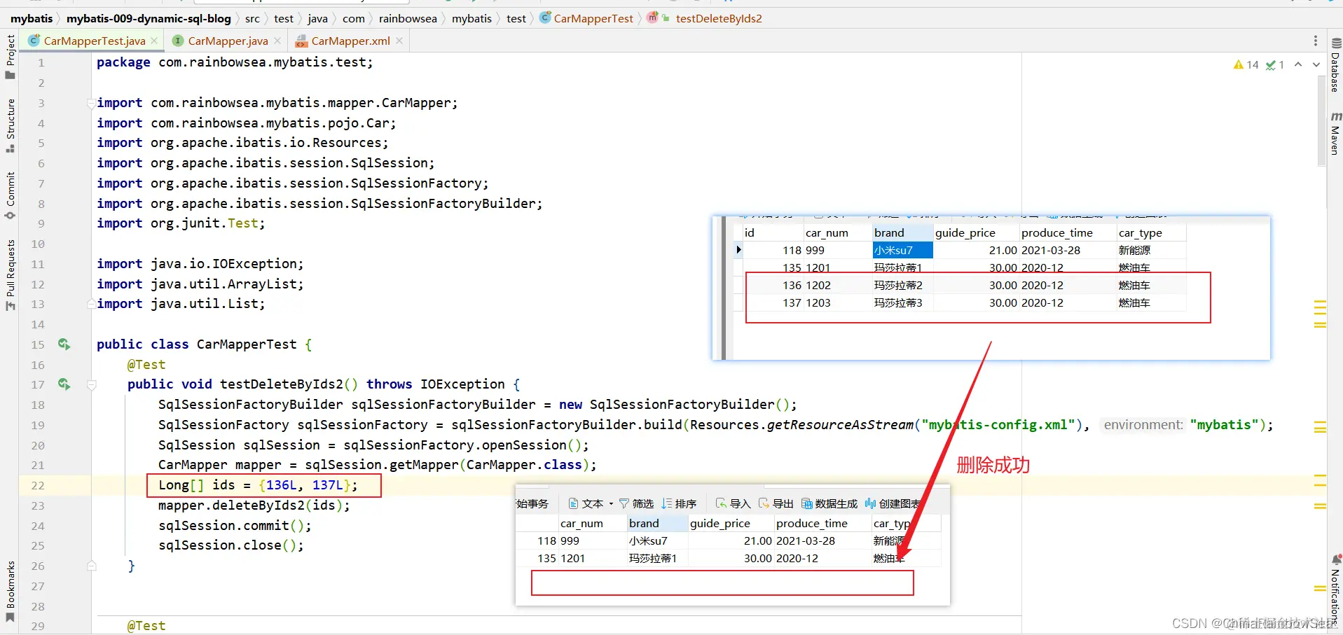Click the sqlSession.commit() statement
Viewport: 1343px width, 635px height.
[x=235, y=526]
